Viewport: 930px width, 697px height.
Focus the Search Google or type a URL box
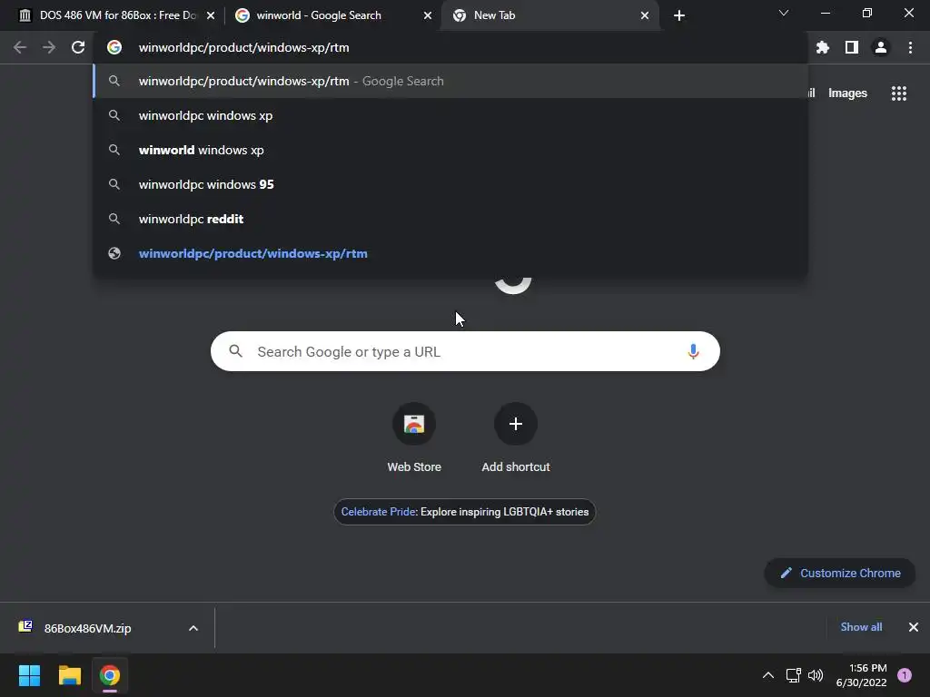tap(465, 351)
